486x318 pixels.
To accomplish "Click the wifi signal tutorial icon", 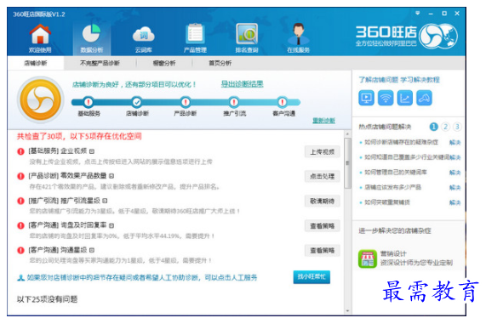I will [386, 98].
